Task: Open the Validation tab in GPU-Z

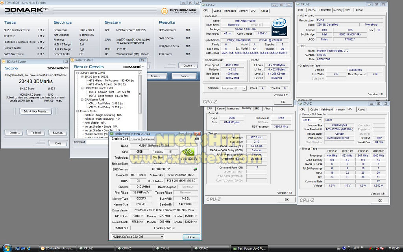Action: click(148, 139)
